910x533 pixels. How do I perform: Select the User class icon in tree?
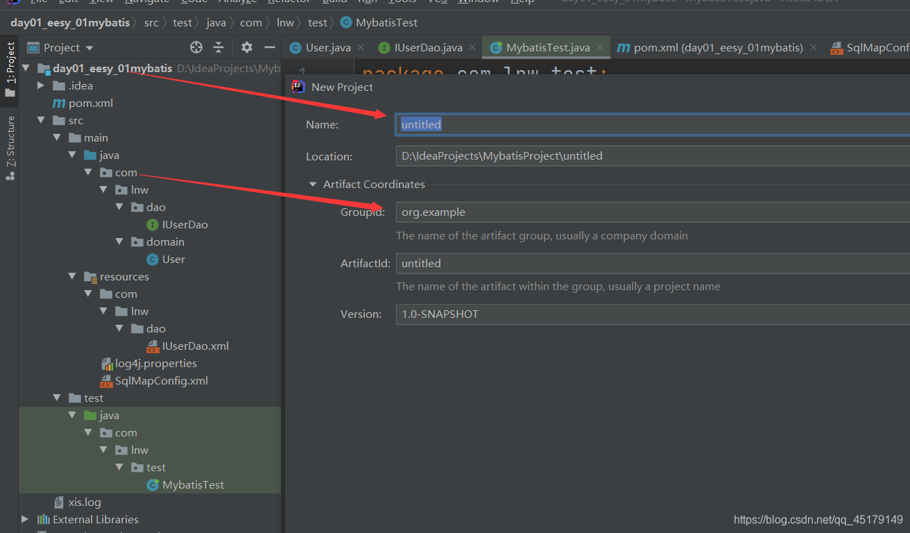pos(153,259)
